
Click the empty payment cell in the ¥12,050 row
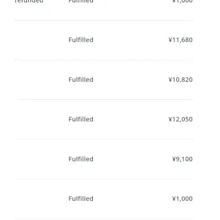click(x=40, y=119)
